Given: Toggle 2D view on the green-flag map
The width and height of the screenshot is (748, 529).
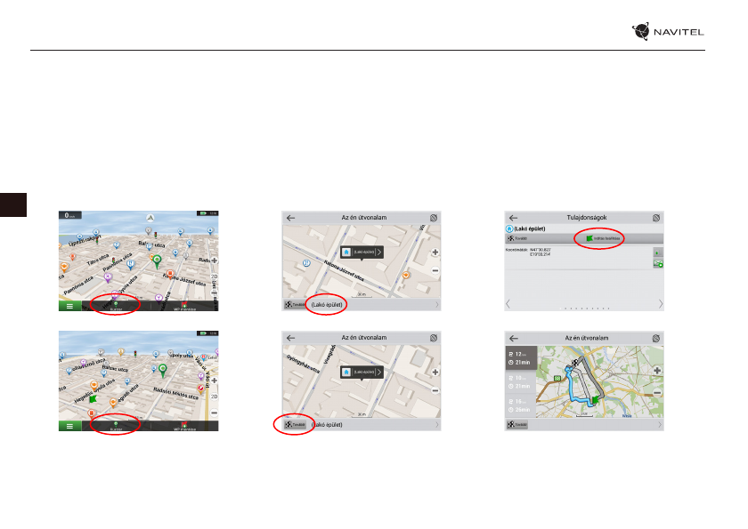Looking at the screenshot, I should coord(214,397).
